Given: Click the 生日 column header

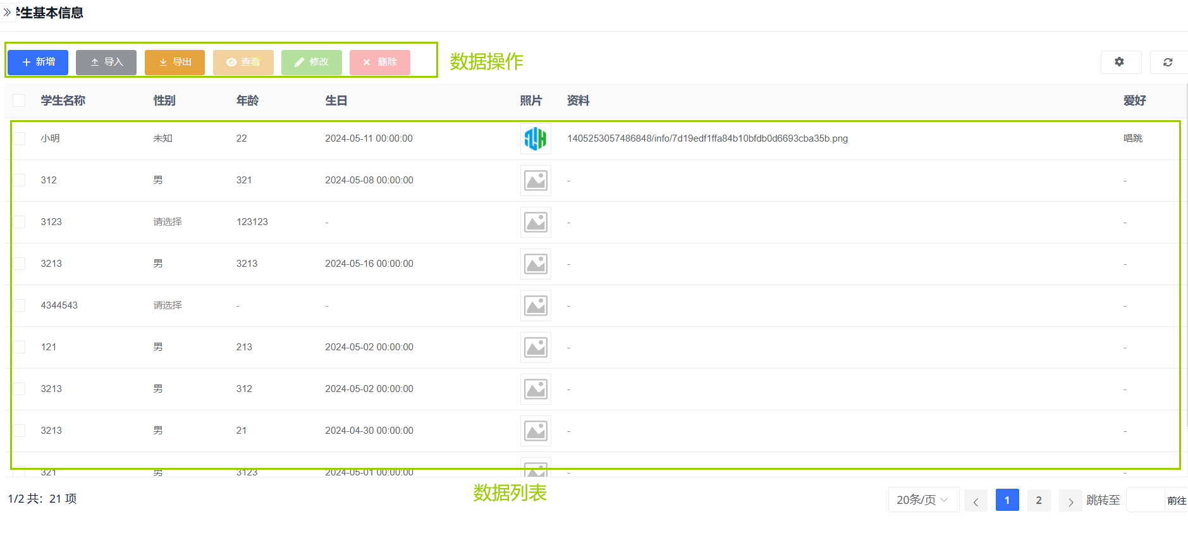Looking at the screenshot, I should pos(336,101).
